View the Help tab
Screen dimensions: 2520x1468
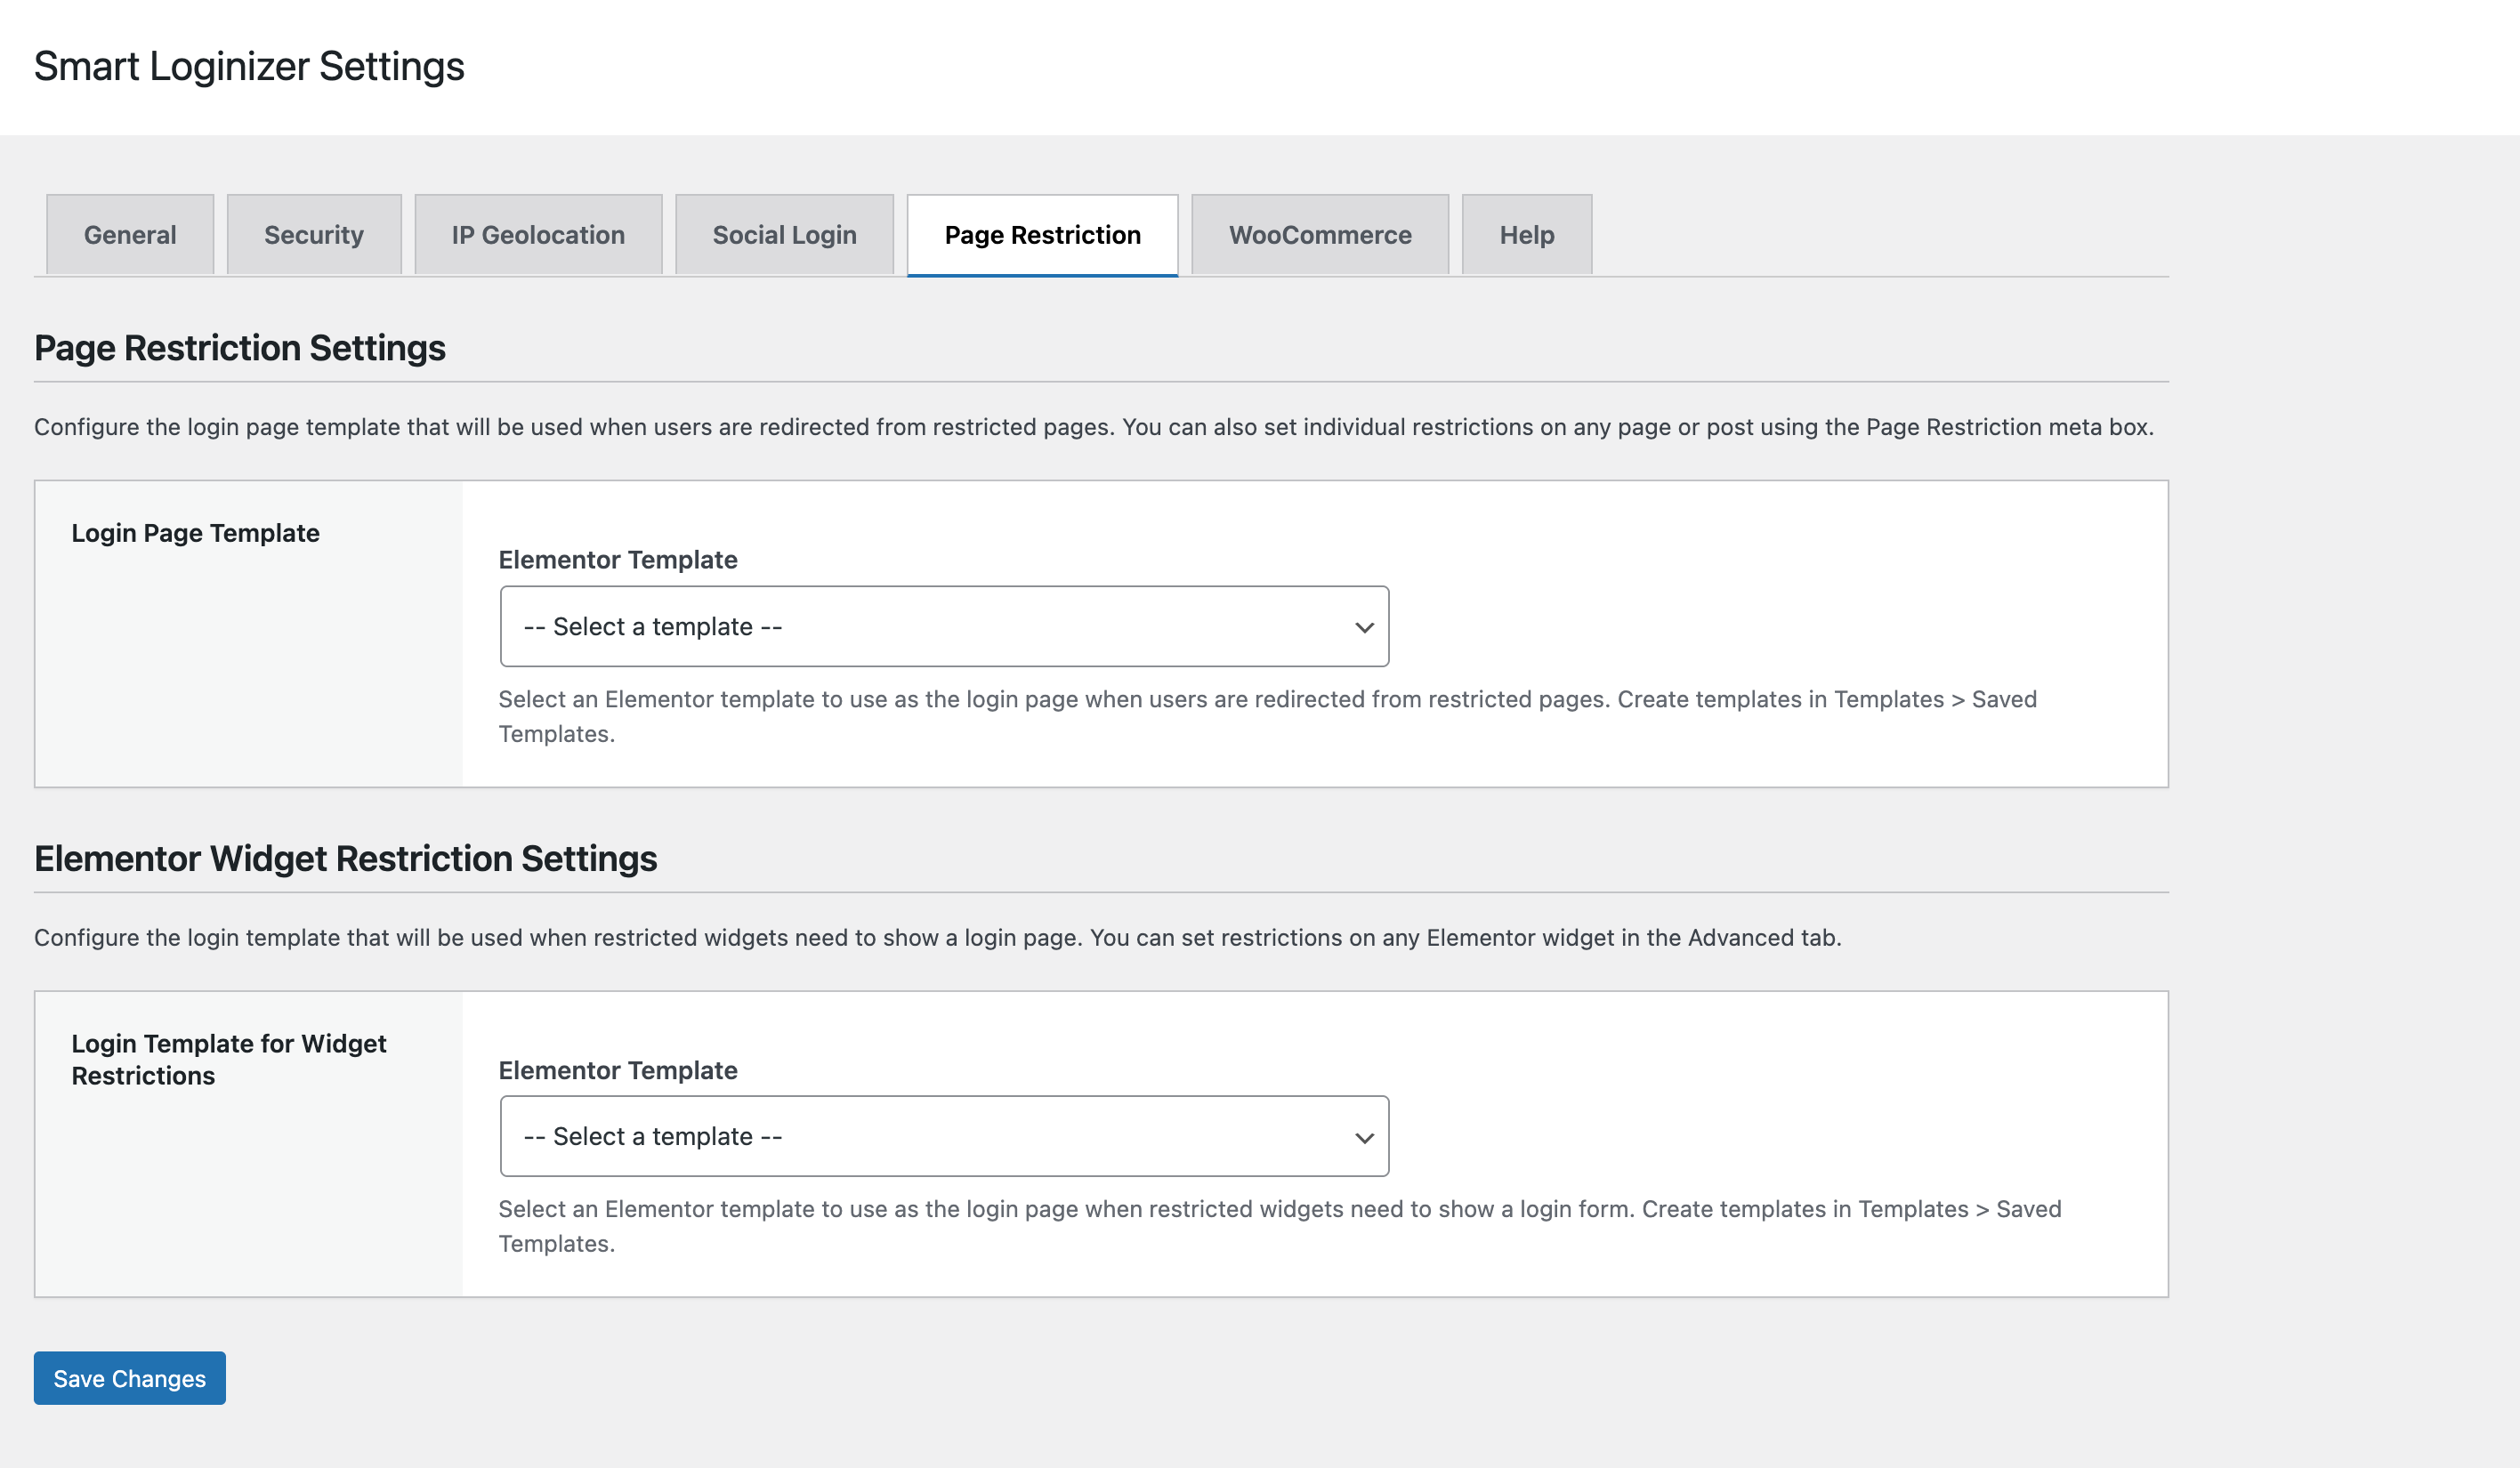(1527, 235)
